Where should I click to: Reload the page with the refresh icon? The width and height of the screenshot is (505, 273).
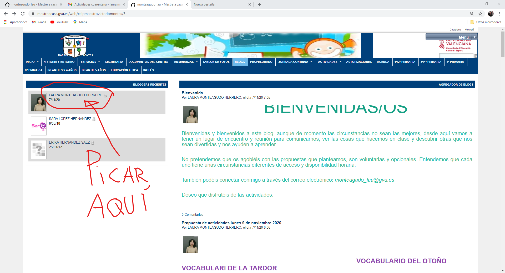point(23,14)
